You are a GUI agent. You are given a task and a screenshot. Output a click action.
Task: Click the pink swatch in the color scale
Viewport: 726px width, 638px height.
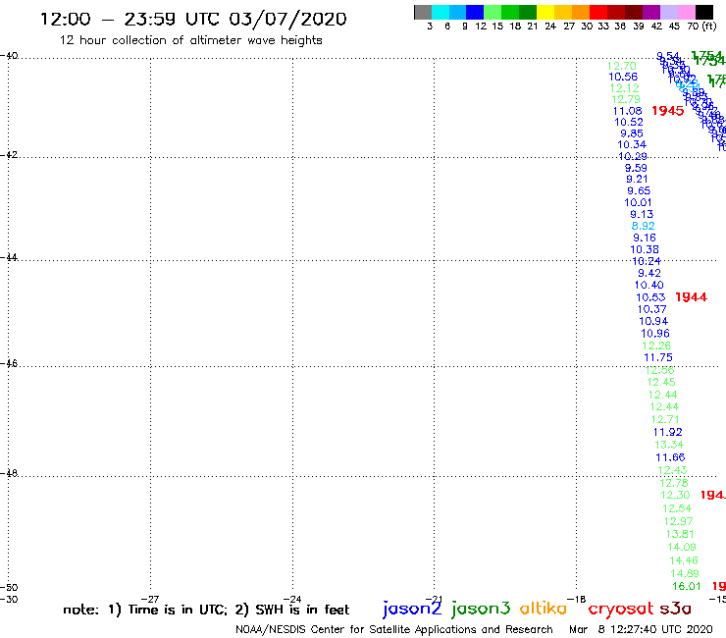(x=687, y=12)
